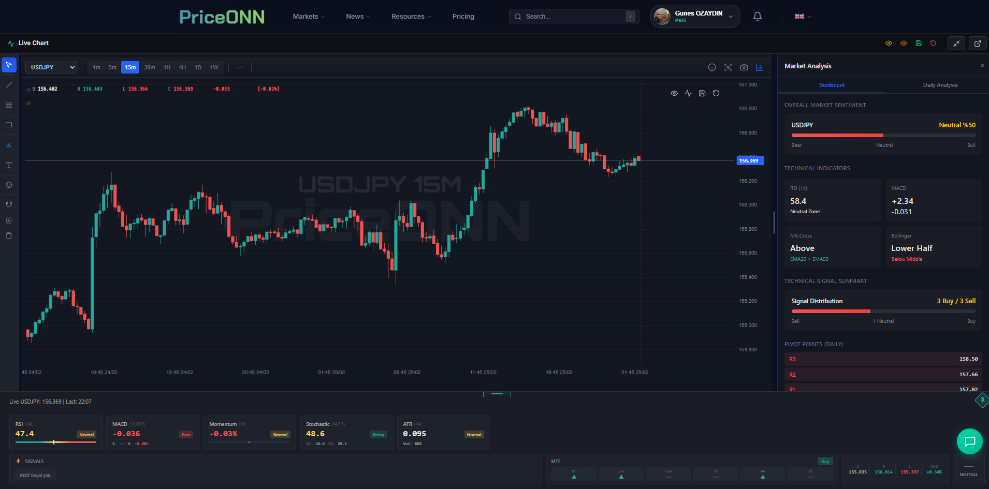Viewport: 989px width, 489px height.
Task: Open the Gunes OZAYDIN account menu
Action: [694, 16]
